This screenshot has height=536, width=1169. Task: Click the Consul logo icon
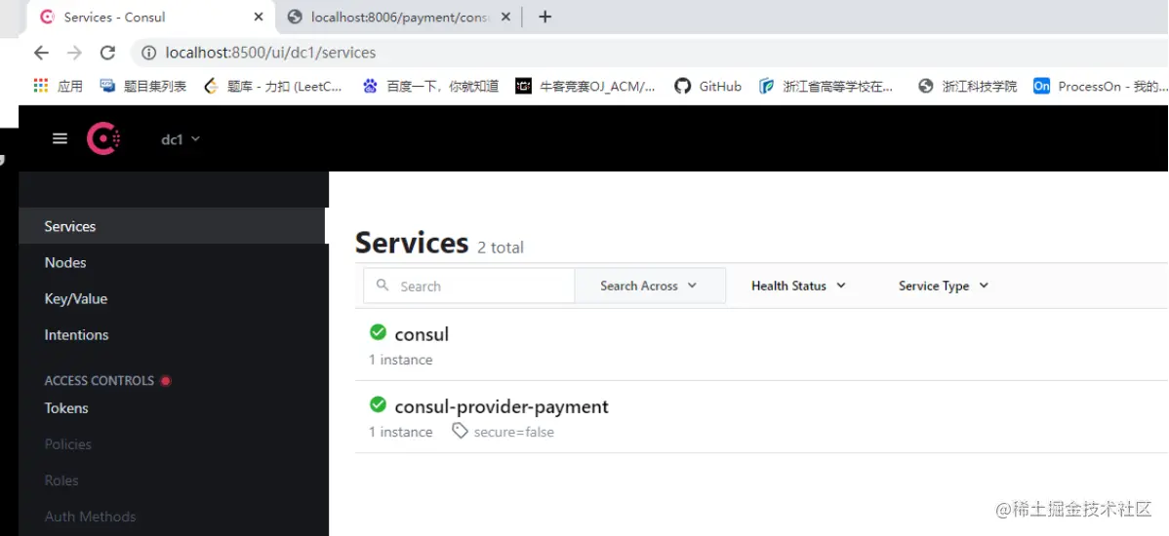[x=102, y=139]
